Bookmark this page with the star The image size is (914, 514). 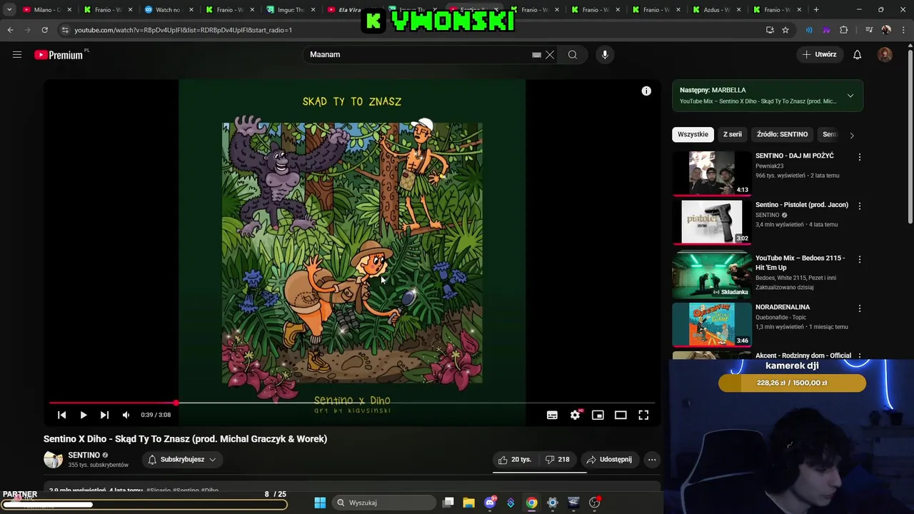[x=785, y=30]
